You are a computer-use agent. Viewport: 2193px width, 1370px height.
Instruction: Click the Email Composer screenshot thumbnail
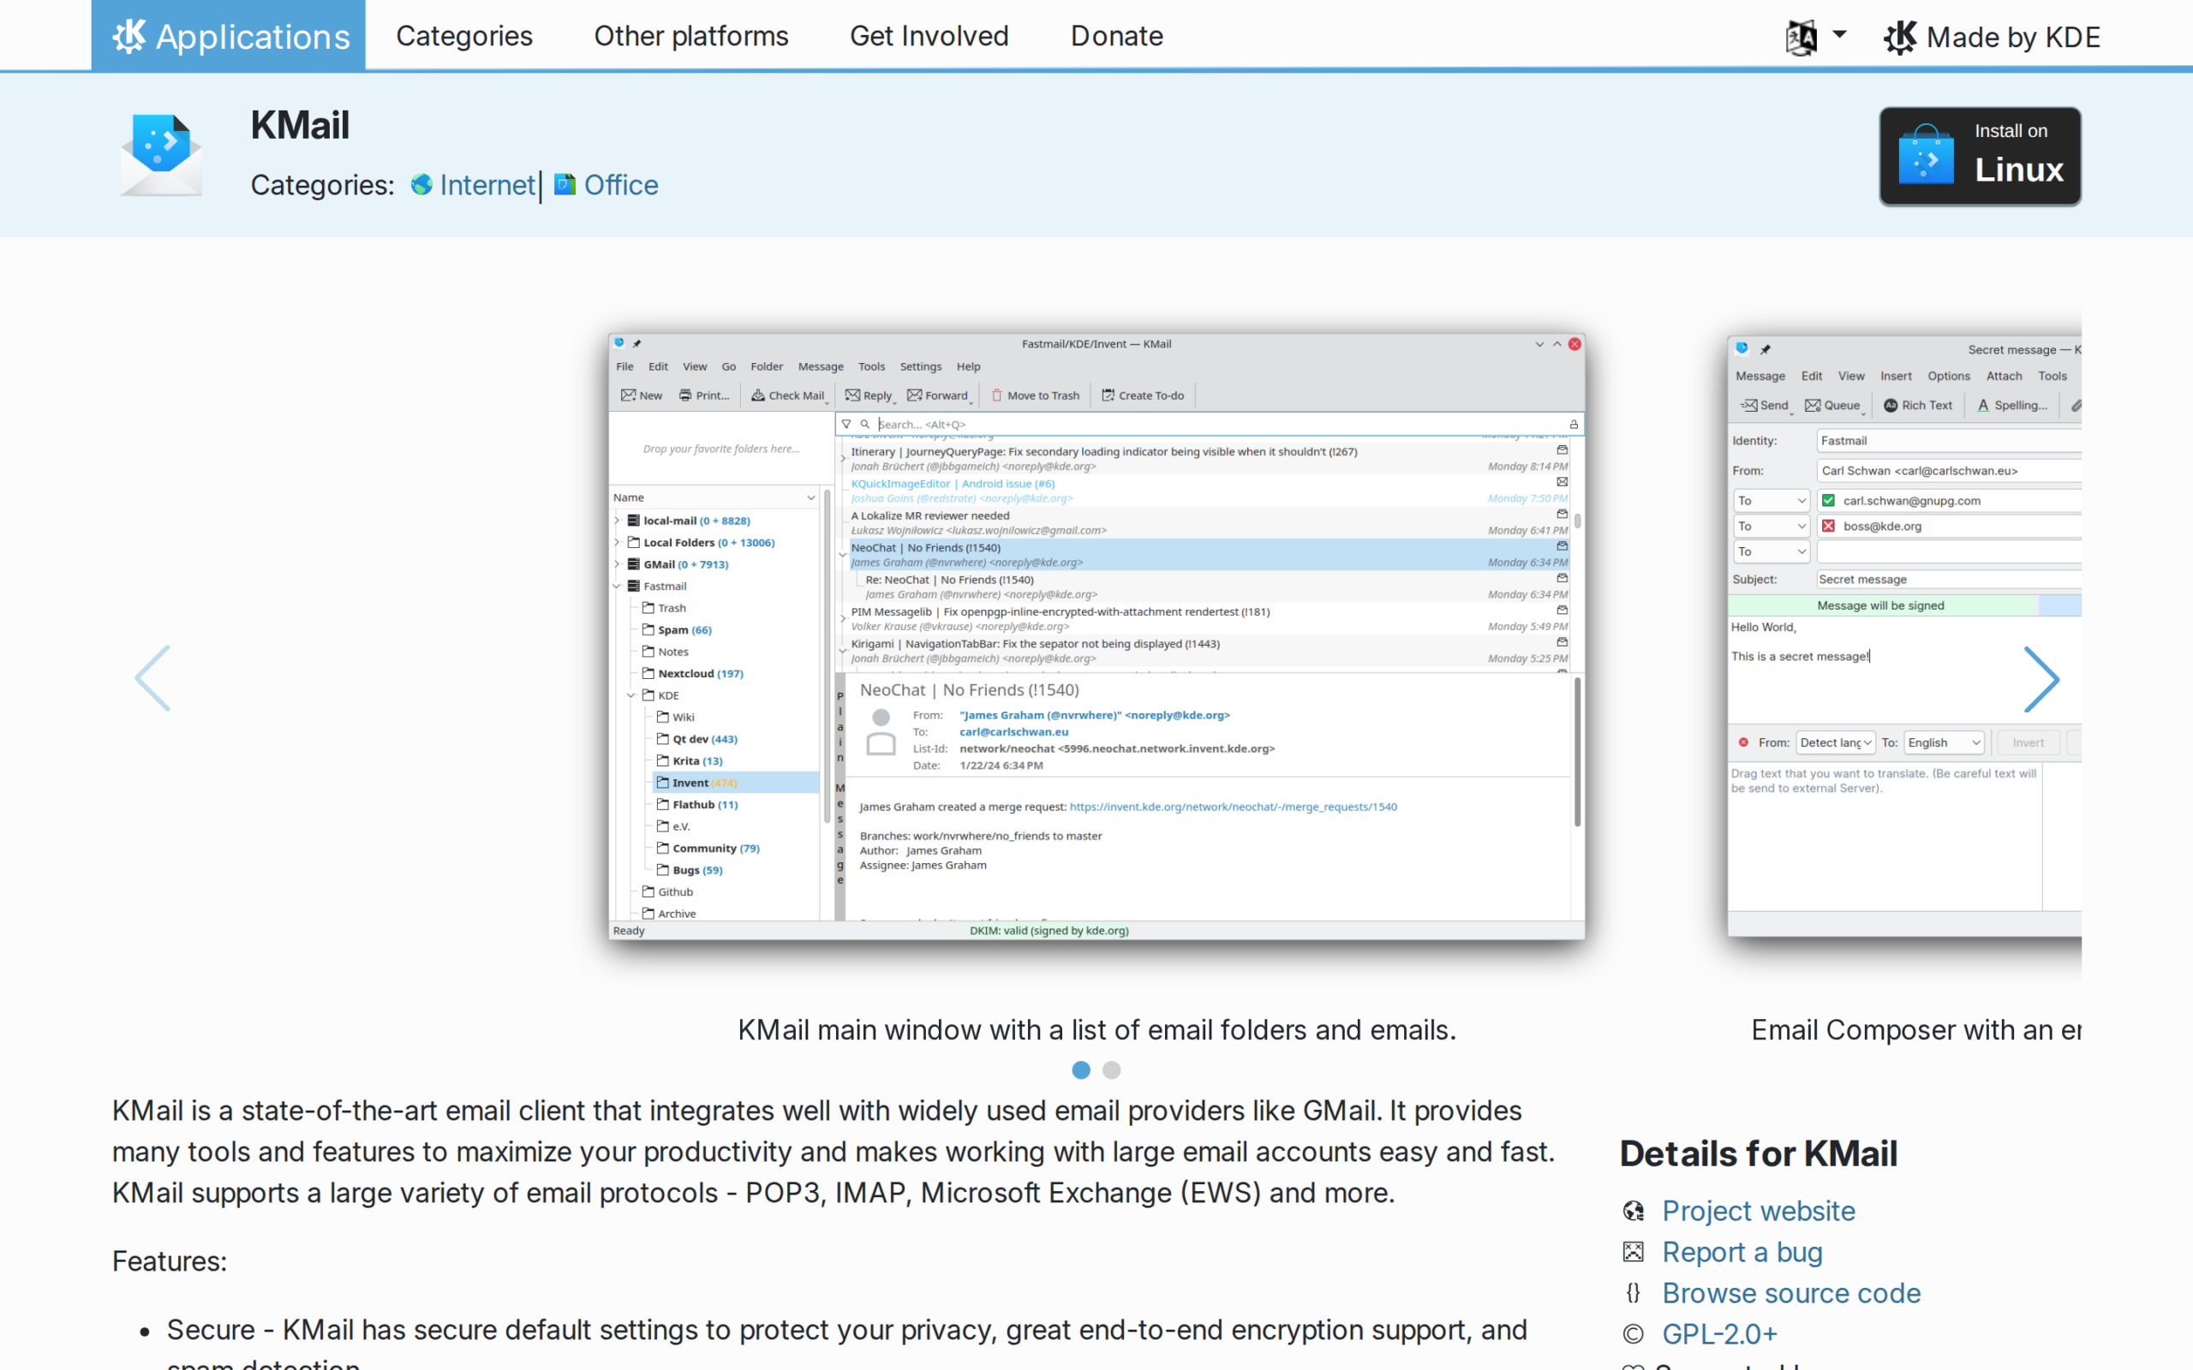pos(1904,636)
